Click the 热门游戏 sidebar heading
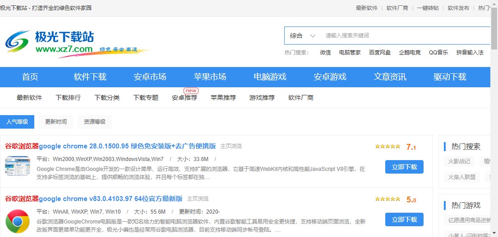Screen dimensions: 498x237 [x=466, y=206]
